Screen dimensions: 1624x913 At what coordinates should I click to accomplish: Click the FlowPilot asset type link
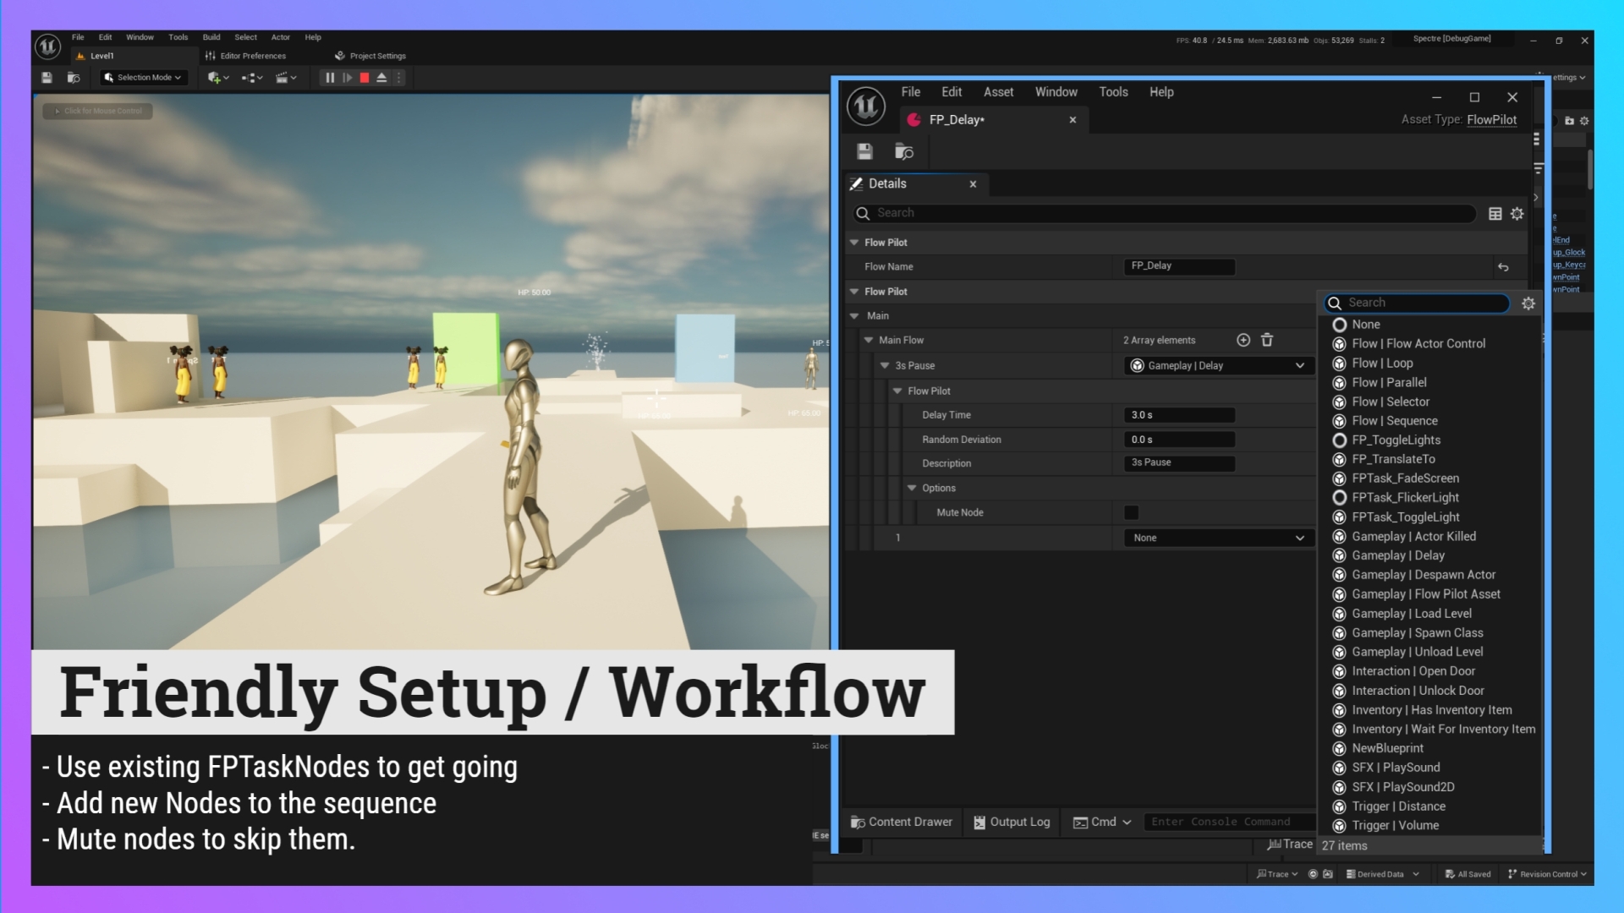click(1491, 120)
